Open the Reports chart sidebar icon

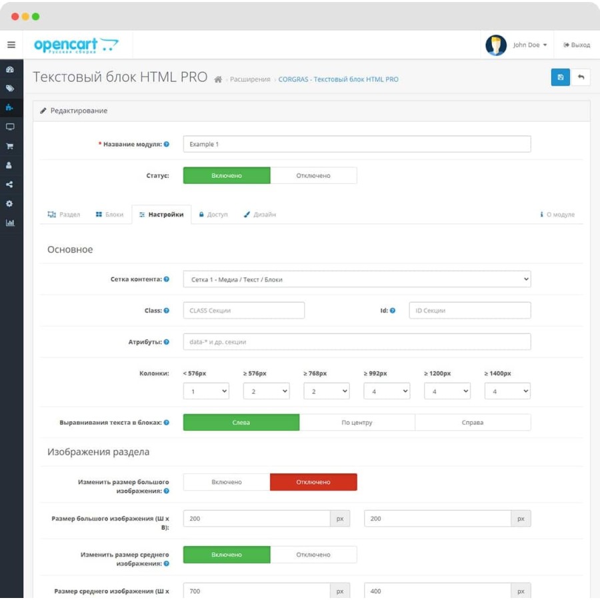[x=10, y=223]
